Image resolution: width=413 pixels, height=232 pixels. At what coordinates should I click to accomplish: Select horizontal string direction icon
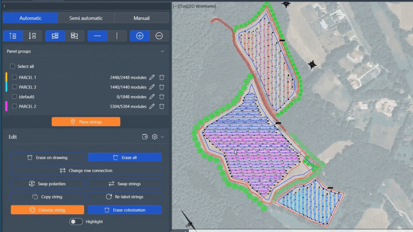(x=98, y=36)
